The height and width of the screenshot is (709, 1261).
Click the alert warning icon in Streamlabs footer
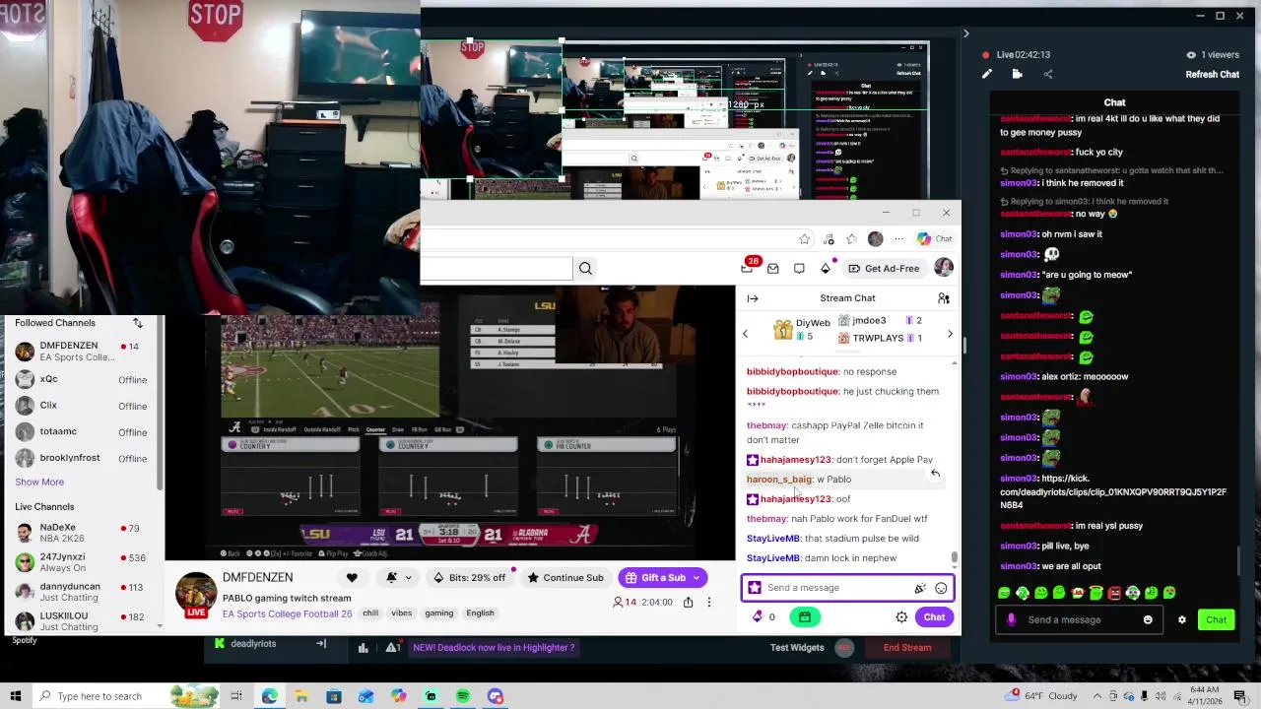392,647
